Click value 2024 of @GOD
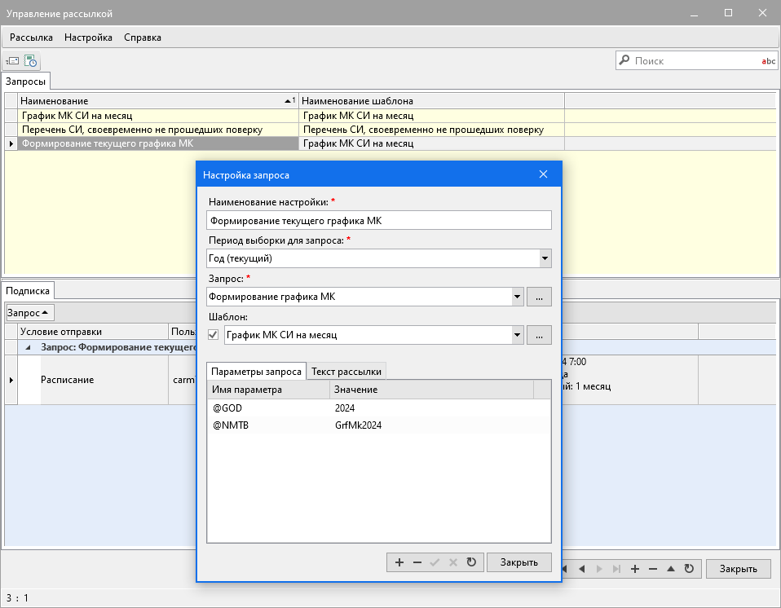Viewport: 781px width, 608px height. coord(345,408)
